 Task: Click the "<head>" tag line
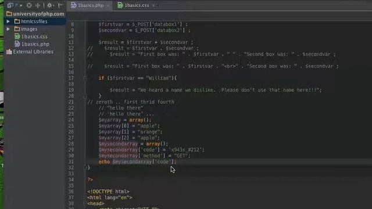click(95, 203)
